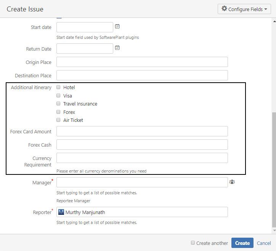Screen dimensions: 276x251
Task: Click the Configure Fields gear icon
Action: click(224, 8)
